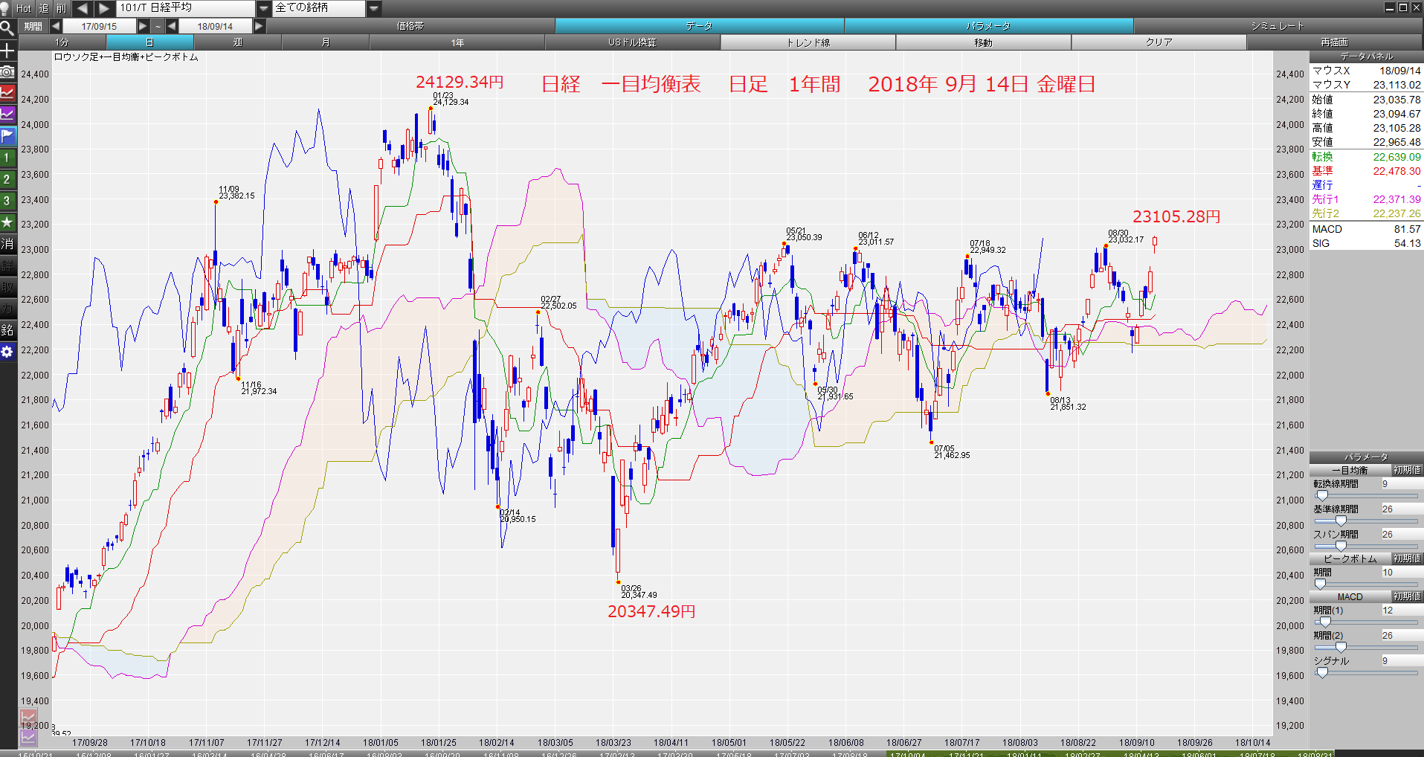Click the 消 sidebar icon
Viewport: 1424px width, 757px height.
click(7, 244)
